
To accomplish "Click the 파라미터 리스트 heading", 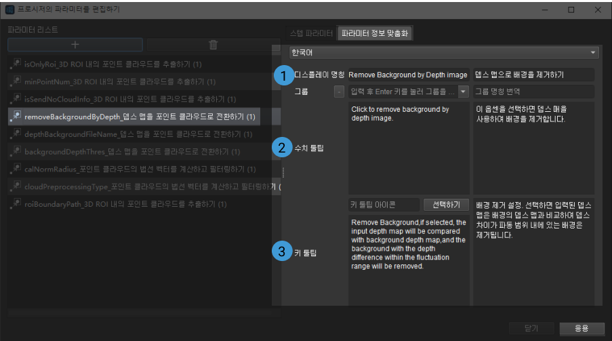I will pos(33,30).
